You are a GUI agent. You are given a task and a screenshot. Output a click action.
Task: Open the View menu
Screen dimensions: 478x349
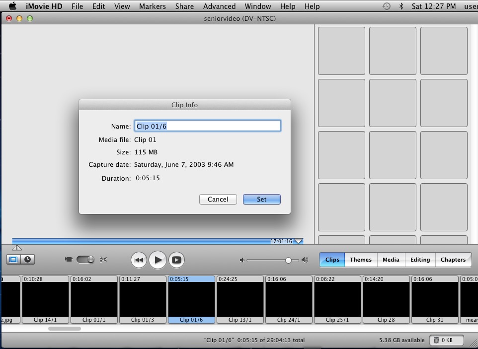pyautogui.click(x=122, y=6)
